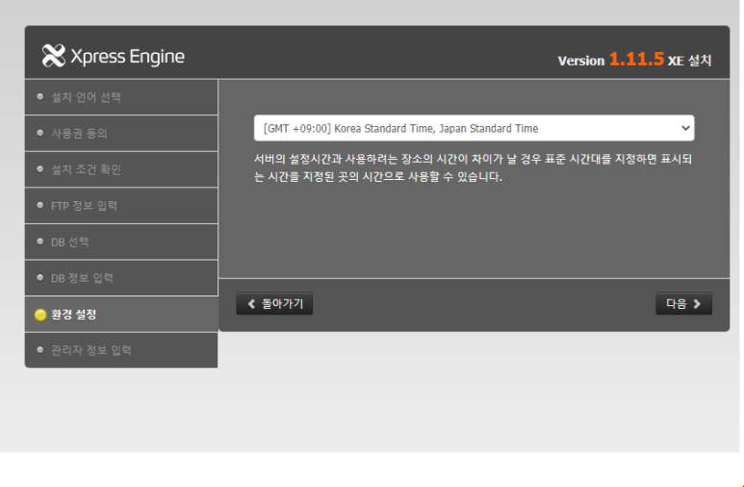Select the 관리자 정보 입력 step
Screen dimensions: 744x487
[121, 350]
